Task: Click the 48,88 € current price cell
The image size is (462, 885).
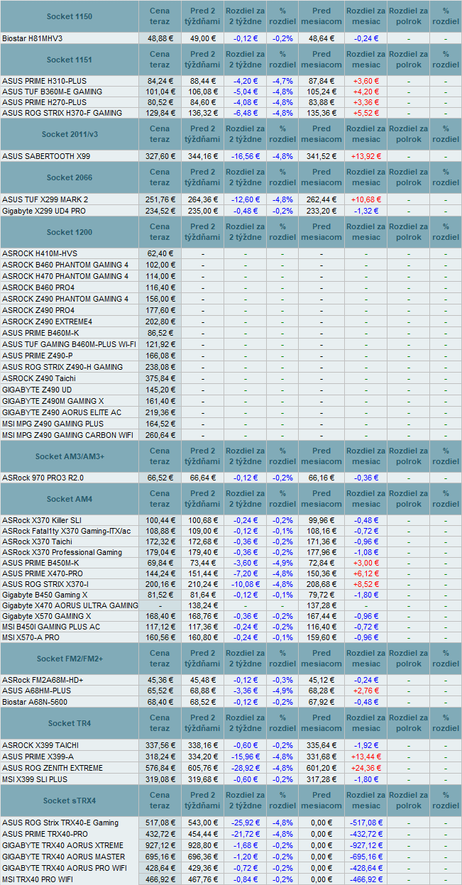Action: [160, 38]
